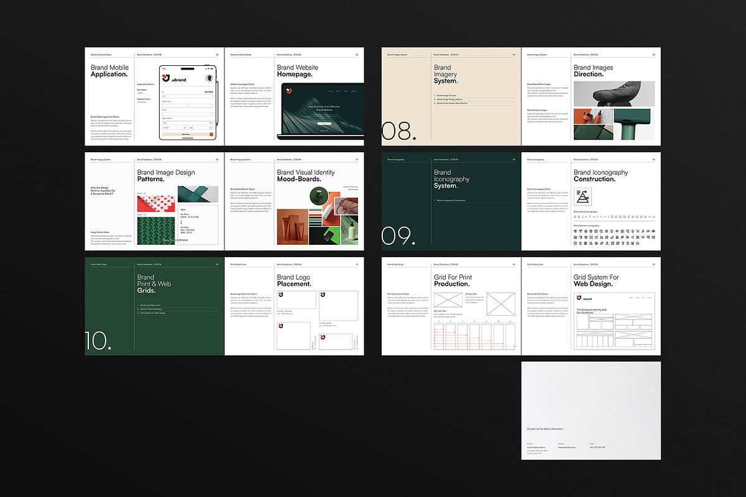Open the Brand Logo Placement page
The image size is (746, 497).
(x=295, y=306)
